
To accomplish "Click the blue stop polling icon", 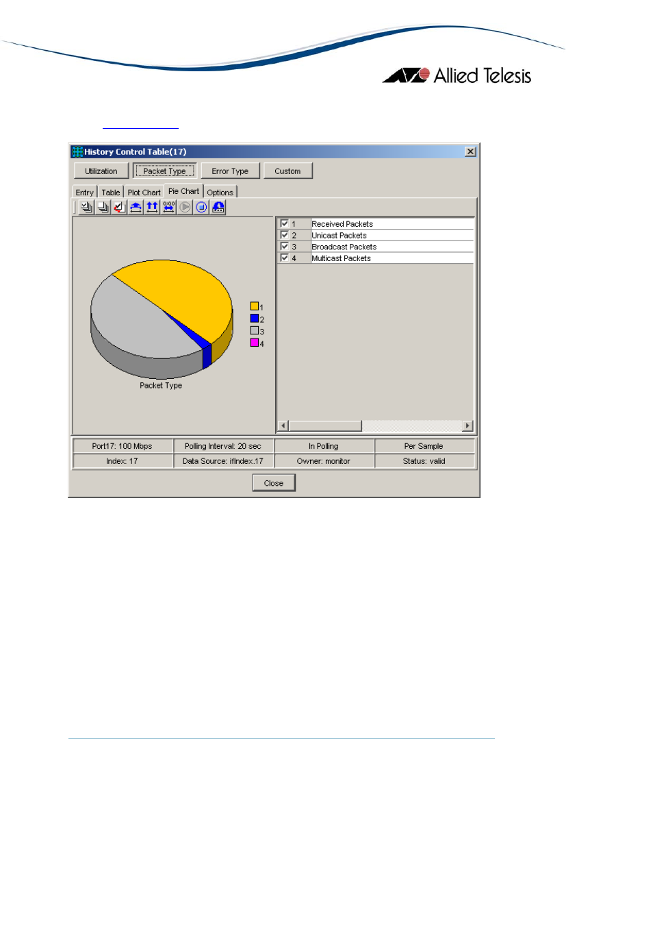I will [201, 207].
